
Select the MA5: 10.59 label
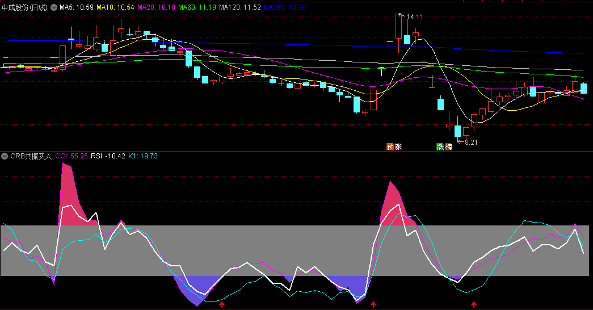pos(77,7)
